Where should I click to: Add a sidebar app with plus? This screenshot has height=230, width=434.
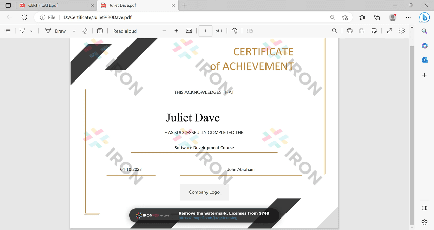tap(425, 75)
